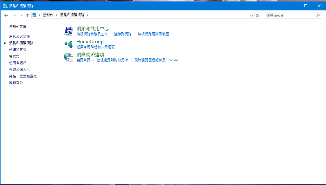This screenshot has width=326, height=185.
Task: Close the 網路和網際網路 window
Action: [319, 6]
